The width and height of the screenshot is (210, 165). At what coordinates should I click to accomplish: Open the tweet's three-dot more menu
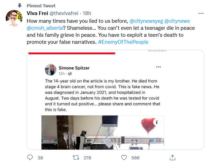click(x=201, y=14)
